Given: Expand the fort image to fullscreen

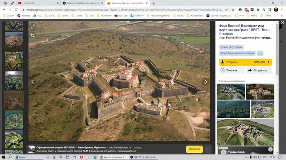Looking at the screenshot, I should tap(33, 27).
